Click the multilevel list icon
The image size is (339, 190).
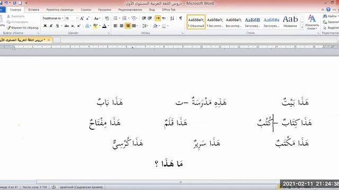tap(133, 18)
